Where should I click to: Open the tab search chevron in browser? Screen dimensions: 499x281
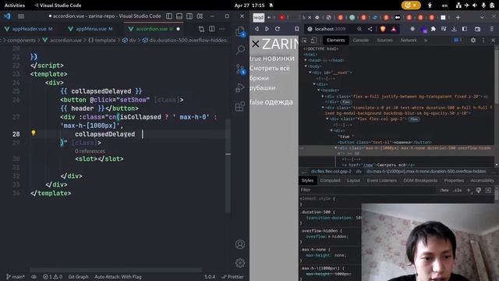tap(482, 17)
